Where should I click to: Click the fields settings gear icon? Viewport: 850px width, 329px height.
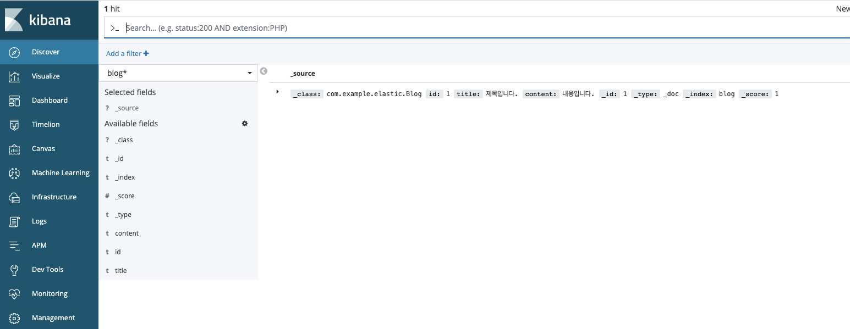point(245,124)
